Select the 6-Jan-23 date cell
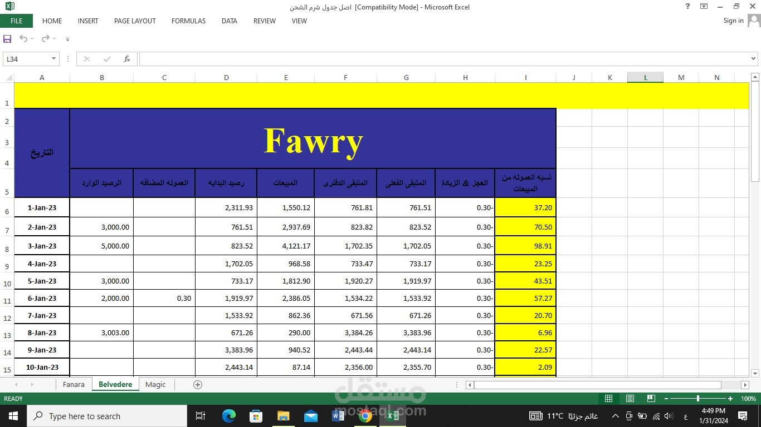 point(42,299)
